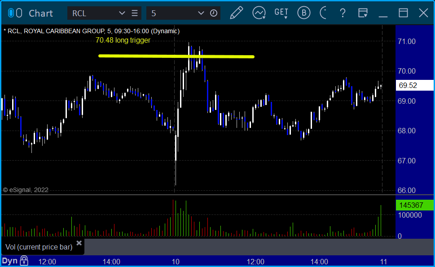Click the crescent icon in toolbar
The width and height of the screenshot is (435, 267).
pos(323,13)
